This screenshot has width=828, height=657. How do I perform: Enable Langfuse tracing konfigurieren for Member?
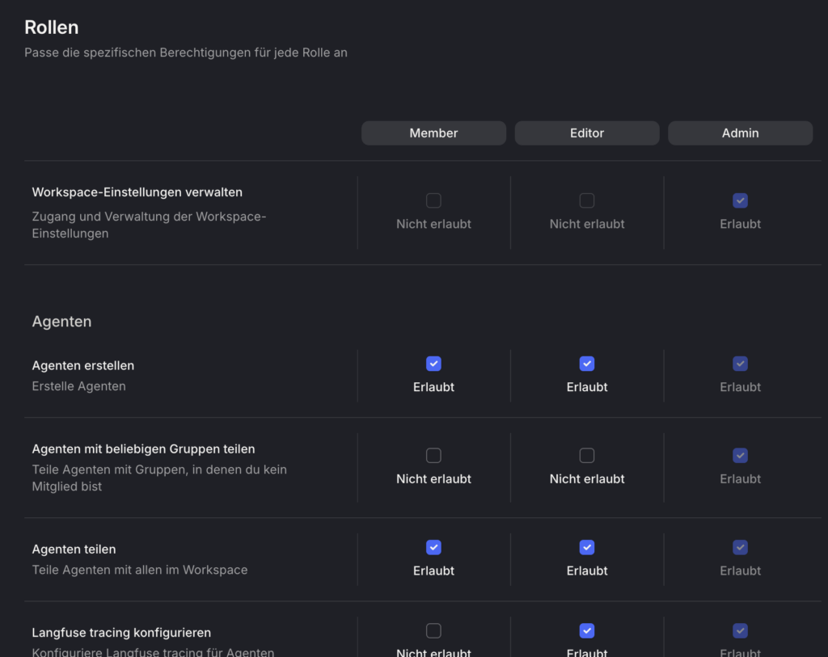click(433, 630)
